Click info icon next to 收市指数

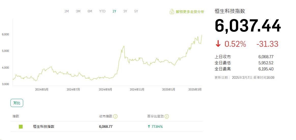tap(115, 116)
